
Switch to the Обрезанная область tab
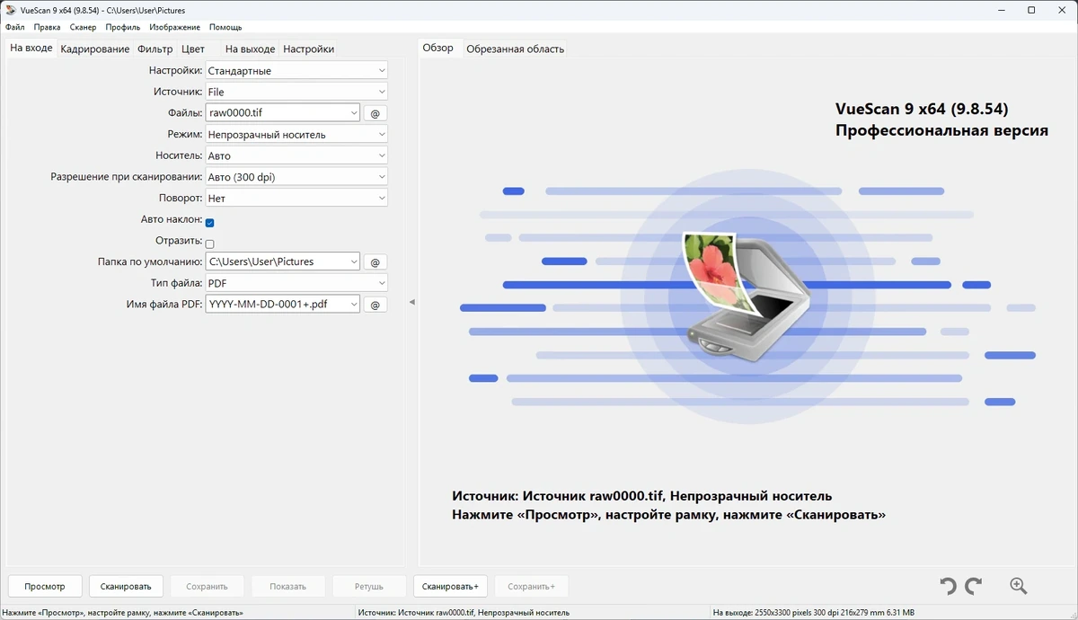[516, 49]
